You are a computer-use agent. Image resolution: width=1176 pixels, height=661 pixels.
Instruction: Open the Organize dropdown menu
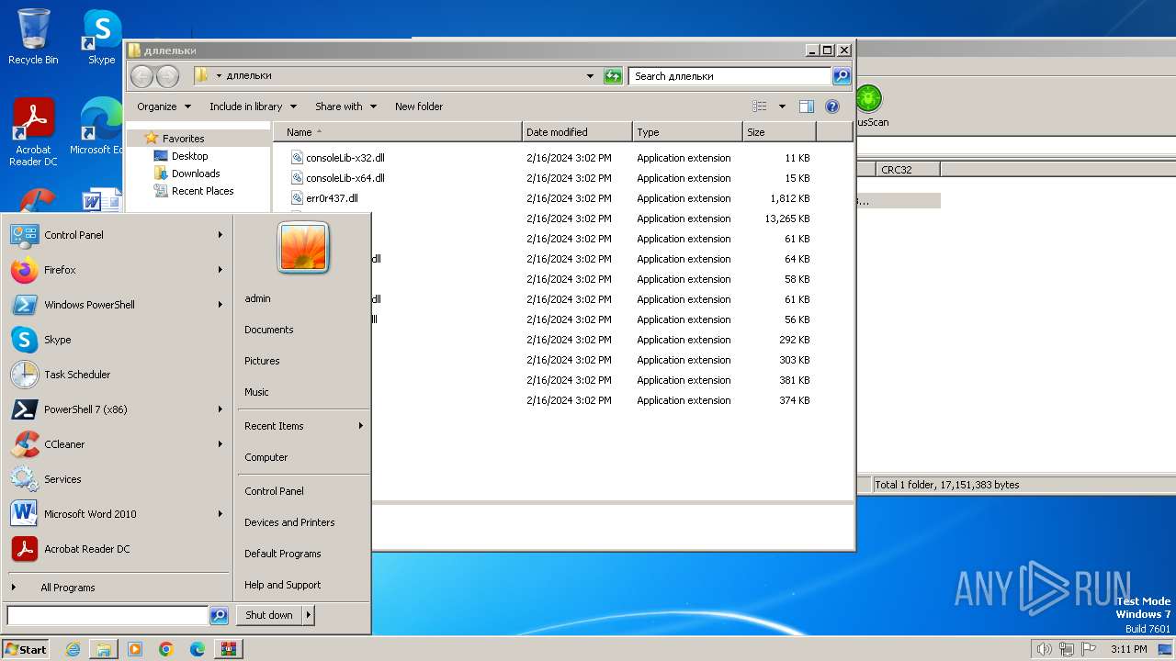coord(164,106)
